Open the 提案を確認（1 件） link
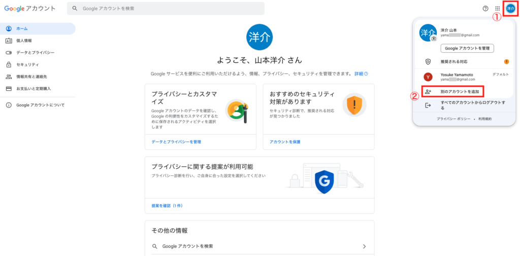 [x=167, y=206]
